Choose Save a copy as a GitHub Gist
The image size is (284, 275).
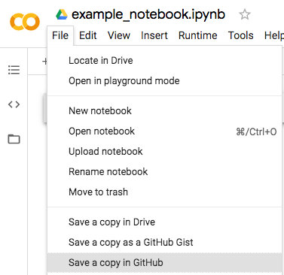(x=165, y=243)
